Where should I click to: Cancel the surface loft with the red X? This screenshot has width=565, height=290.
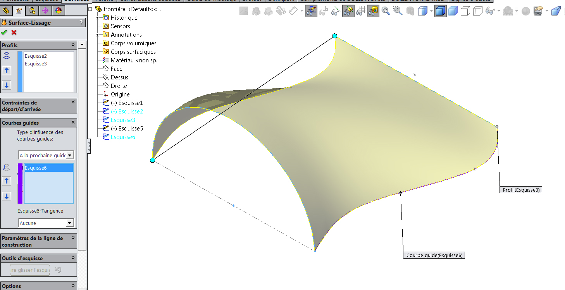click(x=14, y=32)
